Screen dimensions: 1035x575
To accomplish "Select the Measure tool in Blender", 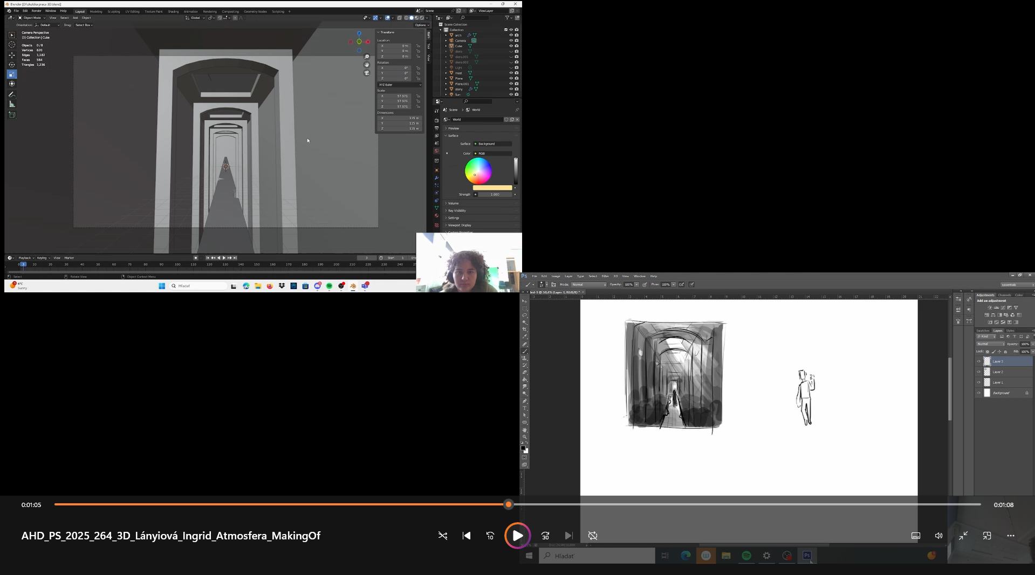I will click(x=12, y=104).
